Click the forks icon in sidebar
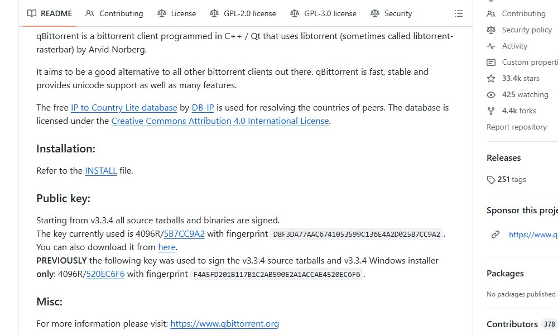 pyautogui.click(x=491, y=111)
